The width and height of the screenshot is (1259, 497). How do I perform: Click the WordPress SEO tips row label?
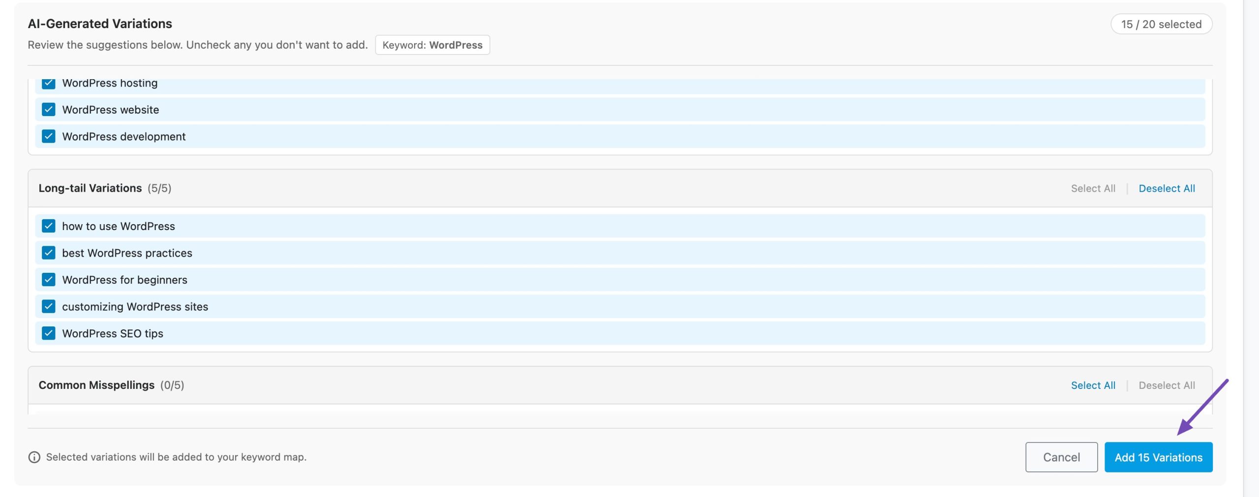tap(113, 333)
